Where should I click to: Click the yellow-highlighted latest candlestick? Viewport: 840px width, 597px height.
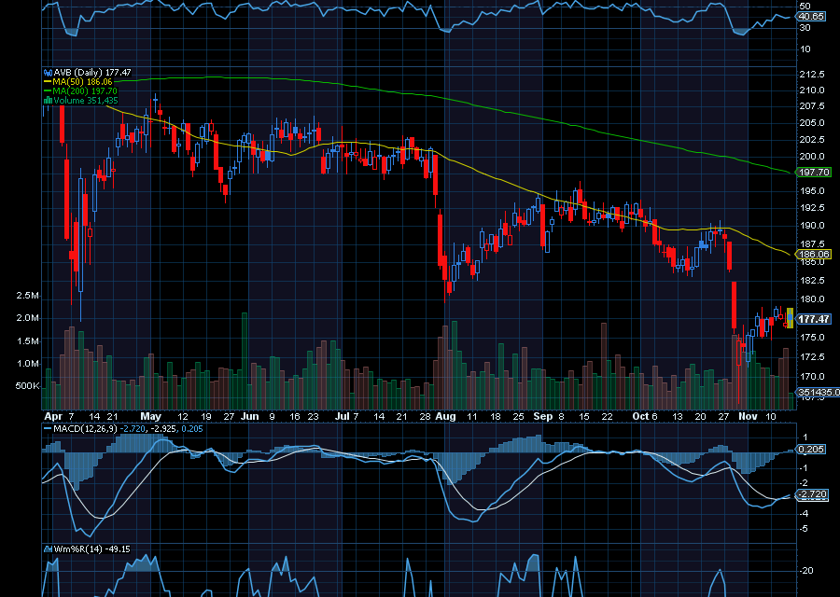[x=790, y=317]
